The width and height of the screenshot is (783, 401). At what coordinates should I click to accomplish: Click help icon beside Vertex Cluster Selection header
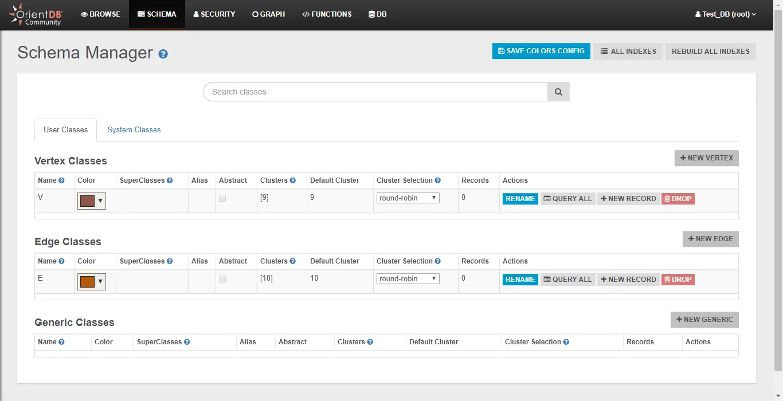click(438, 180)
